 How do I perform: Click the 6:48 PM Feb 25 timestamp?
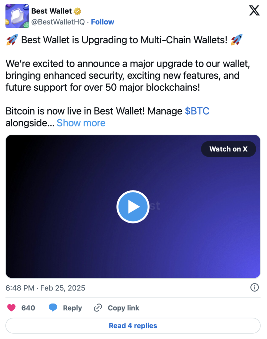(45, 288)
